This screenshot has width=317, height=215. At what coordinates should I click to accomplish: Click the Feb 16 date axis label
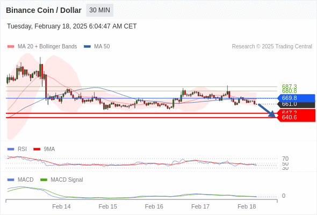click(154, 206)
